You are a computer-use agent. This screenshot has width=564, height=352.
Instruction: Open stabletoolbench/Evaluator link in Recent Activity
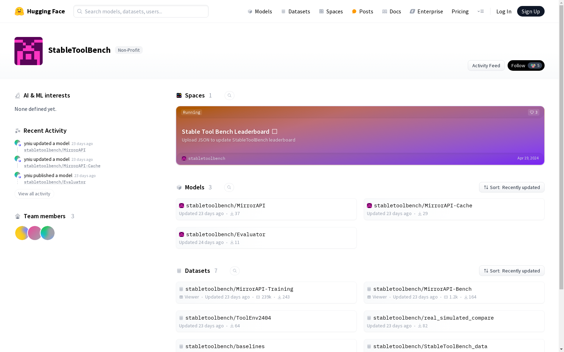pos(55,182)
